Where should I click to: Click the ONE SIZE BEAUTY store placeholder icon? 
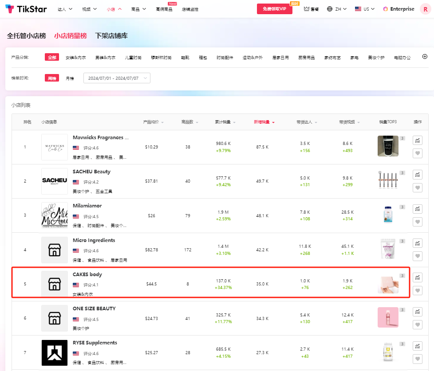pos(55,318)
